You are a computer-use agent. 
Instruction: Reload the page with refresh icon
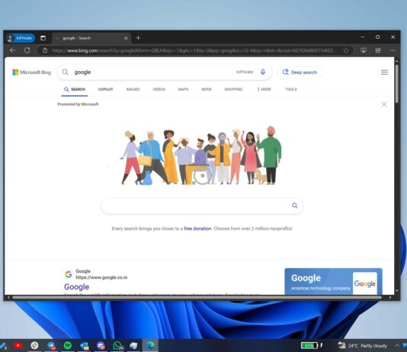click(27, 50)
